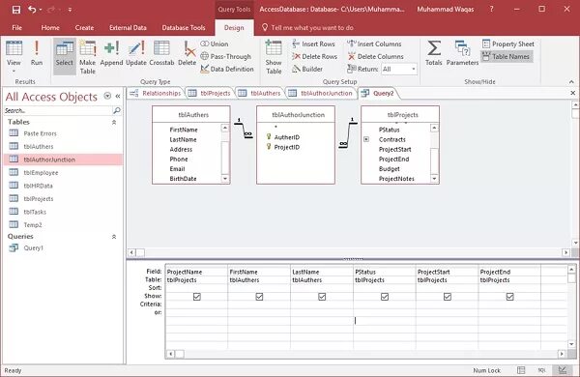This screenshot has height=377, width=580.
Task: Click the Undo arrow icon
Action: [32, 10]
